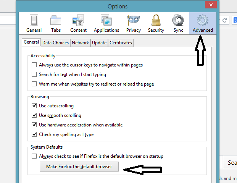
Task: Open the Security padlock panel
Action: click(x=156, y=24)
